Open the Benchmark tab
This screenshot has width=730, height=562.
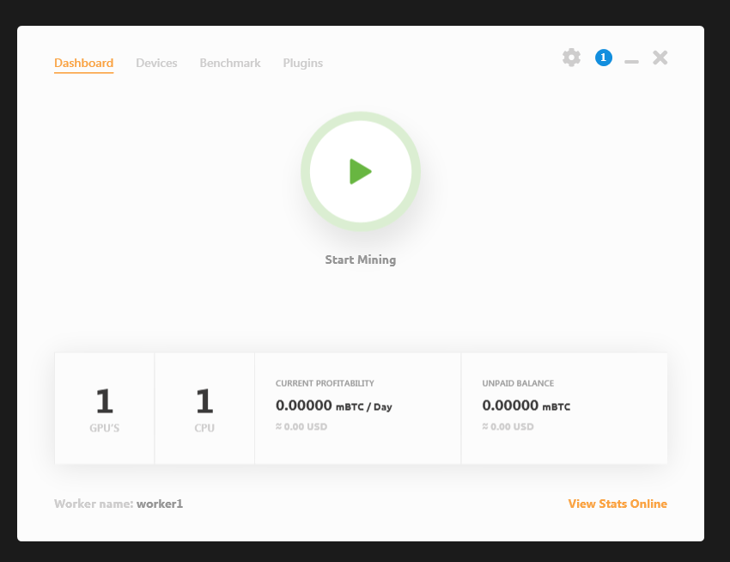point(230,63)
